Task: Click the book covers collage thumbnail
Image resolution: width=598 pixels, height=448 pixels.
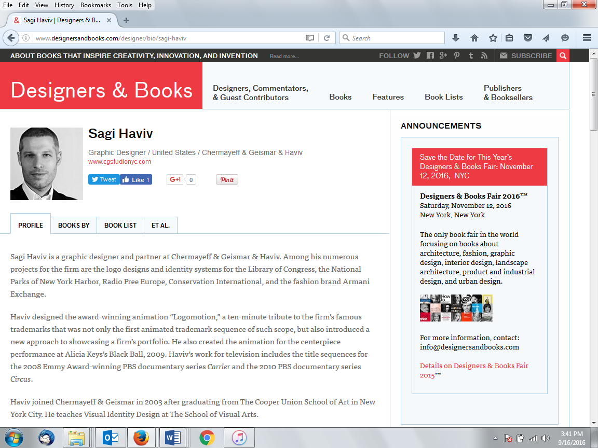Action: 456,308
